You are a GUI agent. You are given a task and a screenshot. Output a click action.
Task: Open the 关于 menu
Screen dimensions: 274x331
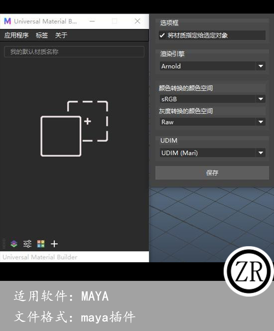point(61,35)
